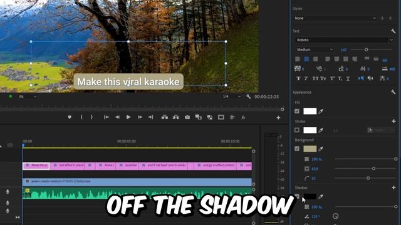This screenshot has height=225, width=401.
Task: Click the Background corner radius slider handle
Action: point(368,178)
